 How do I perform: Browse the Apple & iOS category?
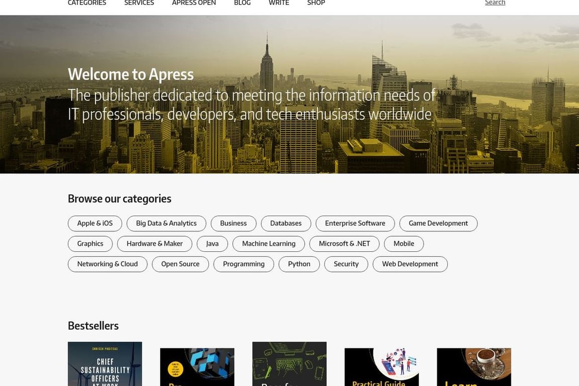95,224
